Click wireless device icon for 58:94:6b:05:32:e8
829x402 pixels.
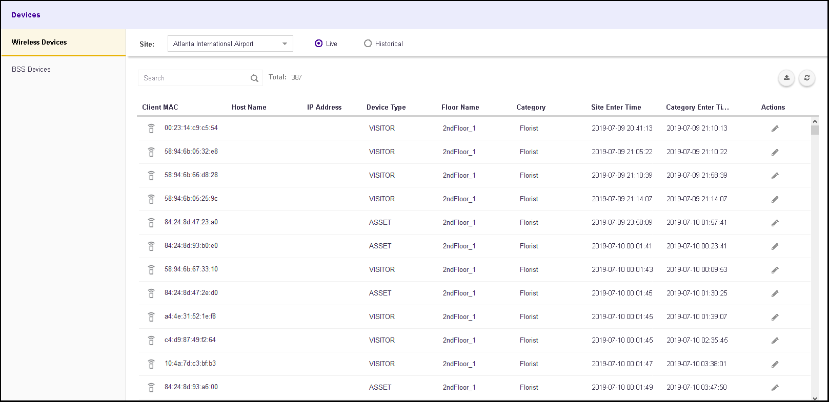[151, 152]
